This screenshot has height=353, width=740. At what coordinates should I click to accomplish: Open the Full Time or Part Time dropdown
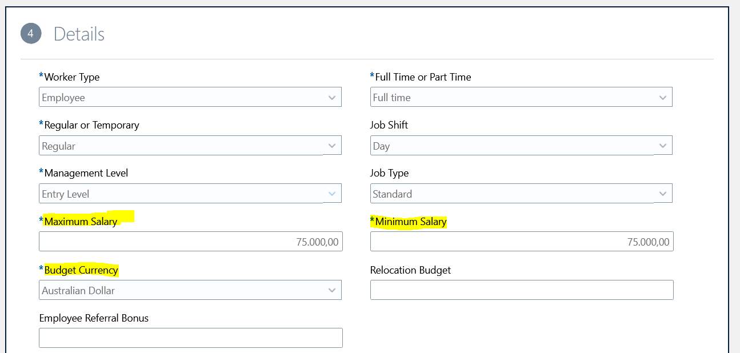coord(663,97)
